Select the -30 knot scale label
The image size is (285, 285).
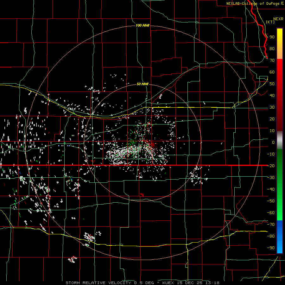[271, 178]
